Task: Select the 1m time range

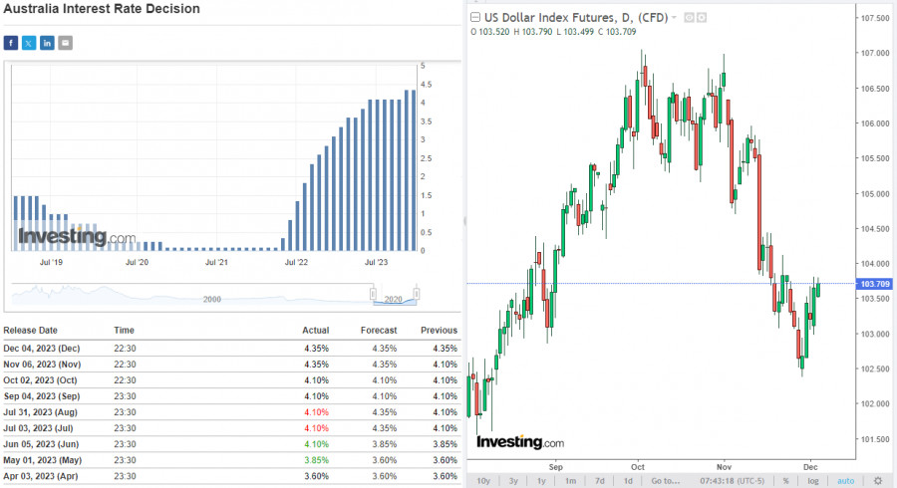Action: pyautogui.click(x=570, y=481)
